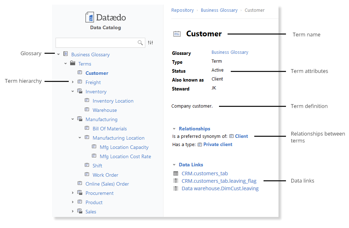Click the column icon for CRM.customers_tab.leaving_flag
Viewport: 349px width, 228px height.
point(176,181)
